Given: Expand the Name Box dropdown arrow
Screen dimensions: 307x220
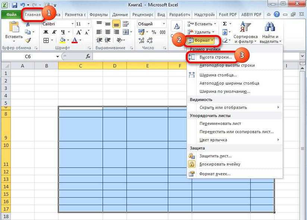Looking at the screenshot, I should (x=57, y=56).
